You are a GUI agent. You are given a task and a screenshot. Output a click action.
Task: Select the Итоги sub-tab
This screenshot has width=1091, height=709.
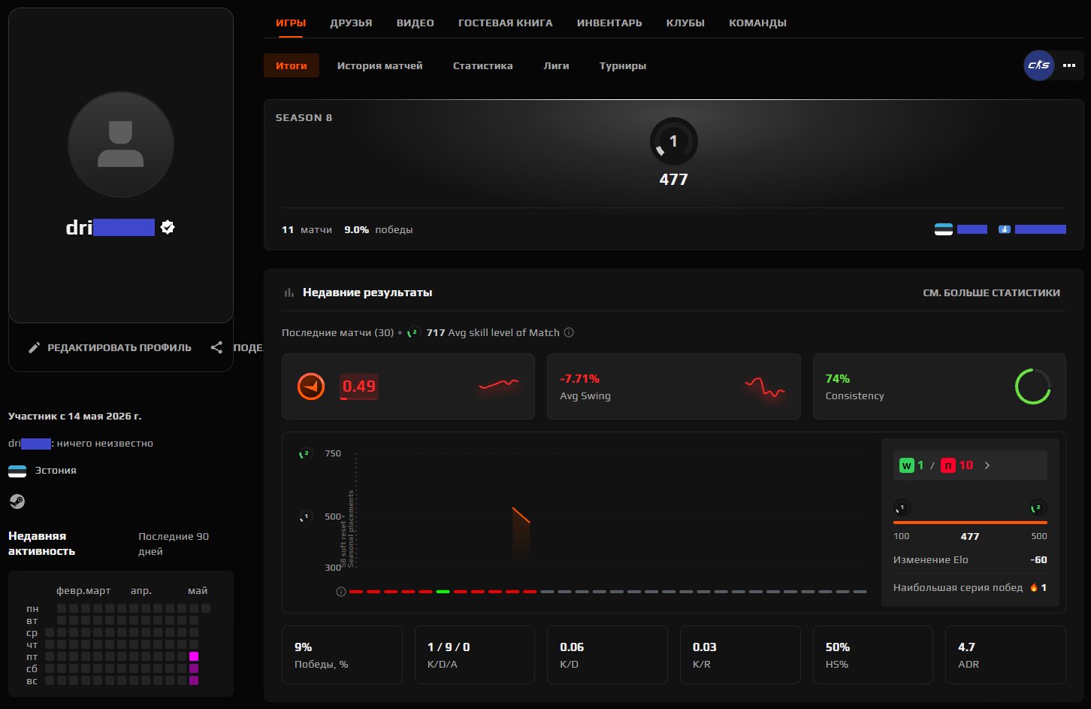click(292, 65)
